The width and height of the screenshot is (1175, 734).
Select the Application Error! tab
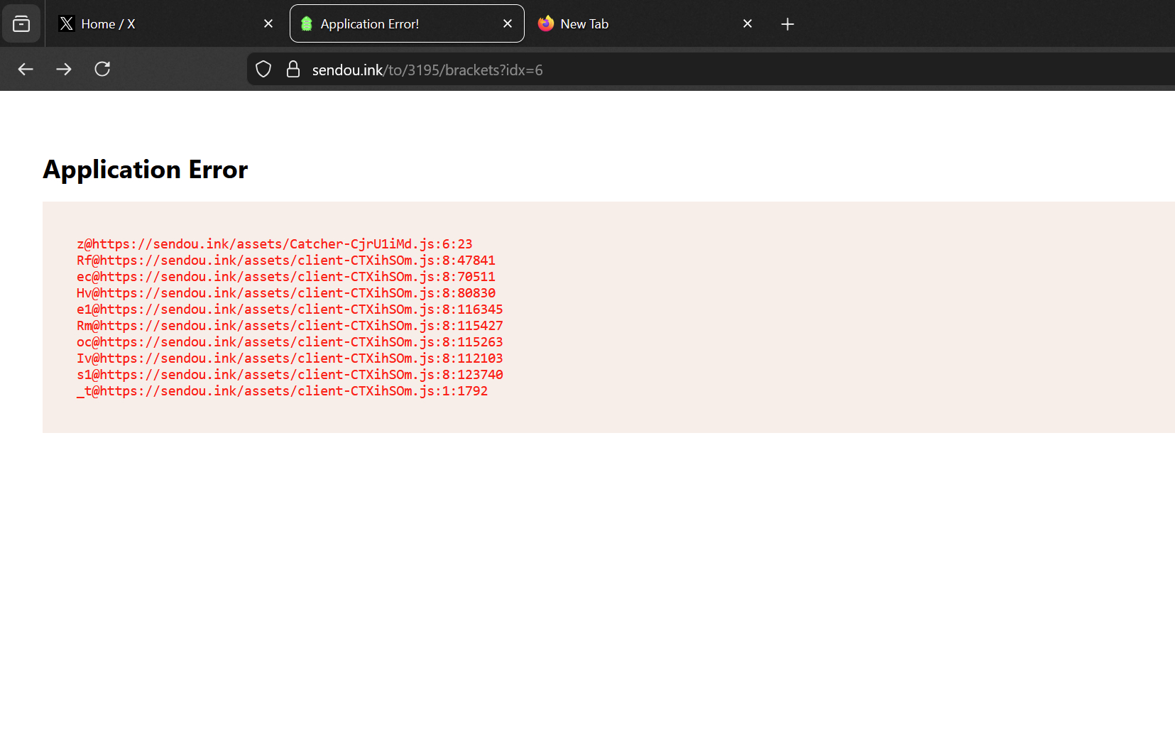pyautogui.click(x=398, y=24)
